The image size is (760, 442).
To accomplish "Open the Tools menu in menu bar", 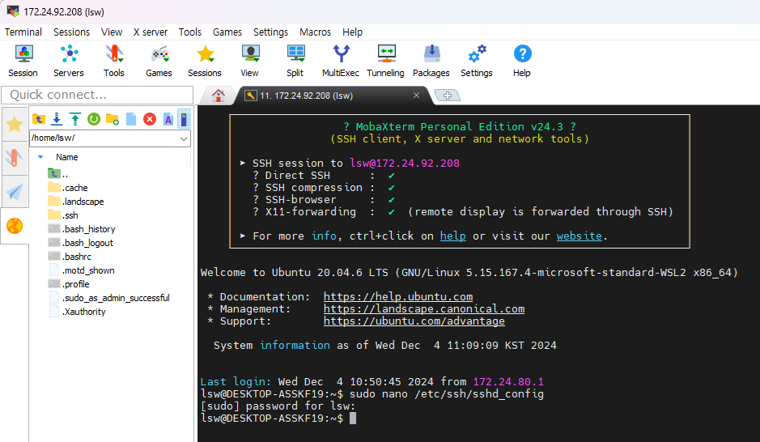I will pos(190,32).
